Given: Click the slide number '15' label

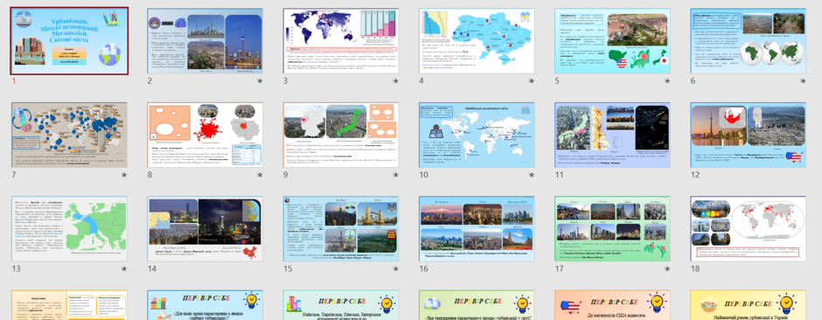Looking at the screenshot, I should (x=288, y=268).
